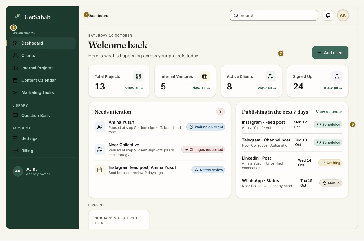Open the Noor Collective attention item
This screenshot has width=364, height=241.
point(160,149)
